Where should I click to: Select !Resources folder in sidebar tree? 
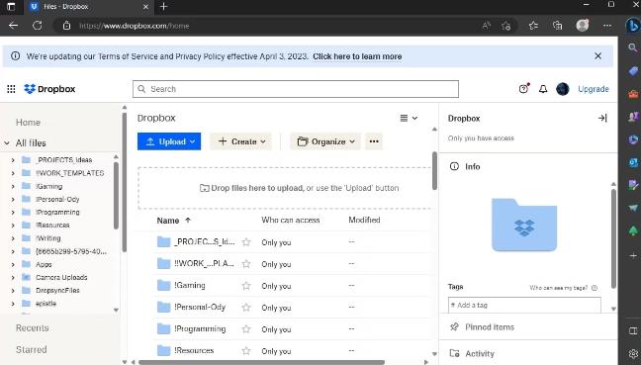point(52,226)
